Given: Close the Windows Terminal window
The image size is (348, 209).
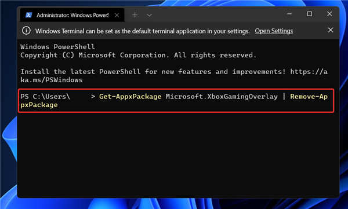Looking at the screenshot, I should [329, 14].
